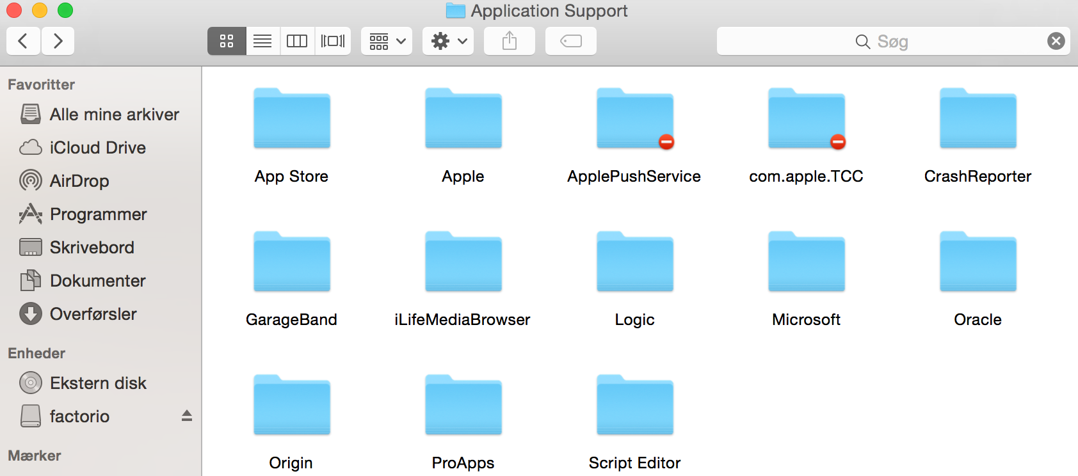
Task: Select the Apple folder icon
Action: pos(463,118)
